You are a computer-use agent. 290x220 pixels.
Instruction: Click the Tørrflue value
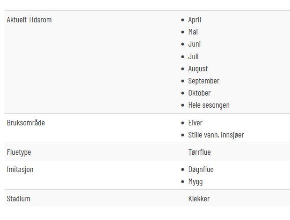pos(199,152)
